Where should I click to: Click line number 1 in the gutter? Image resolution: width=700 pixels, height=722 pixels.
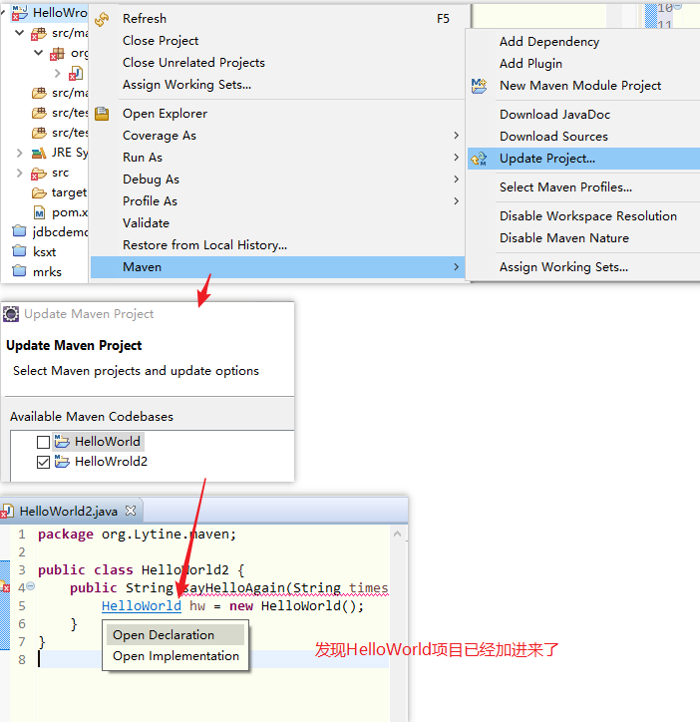click(22, 535)
